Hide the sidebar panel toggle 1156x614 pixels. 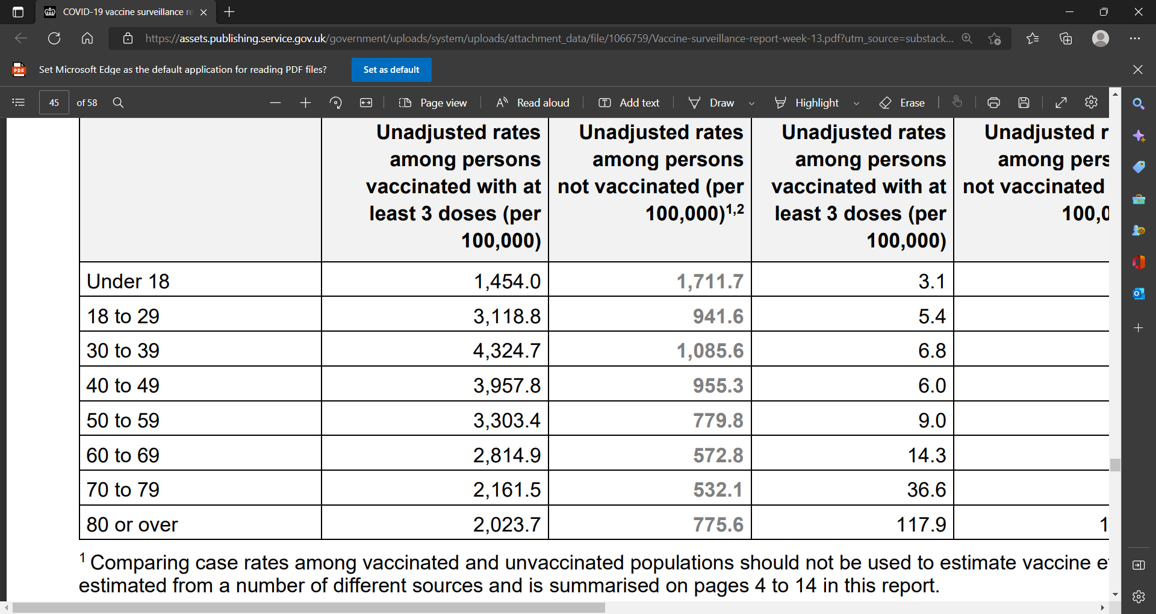point(1139,565)
